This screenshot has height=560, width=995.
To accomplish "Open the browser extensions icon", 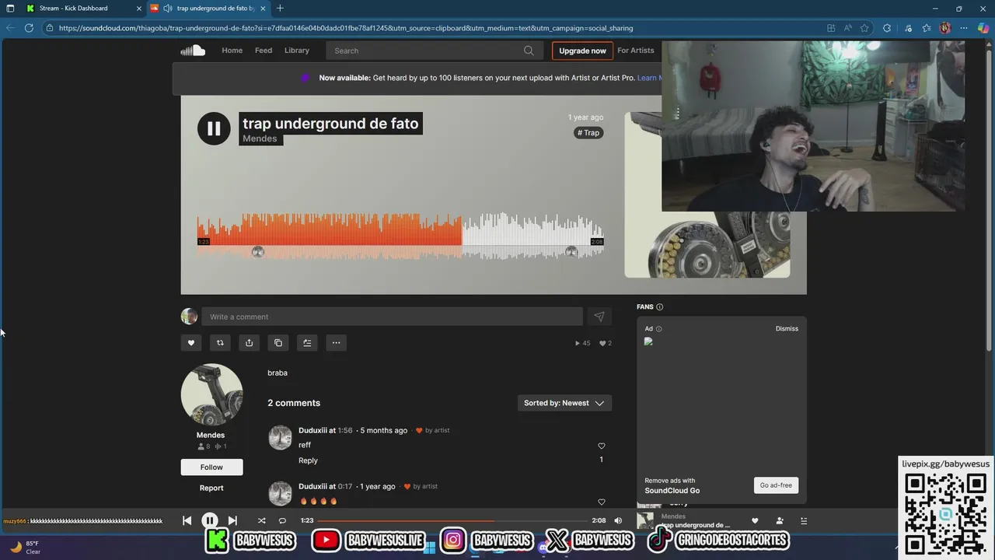I will (x=887, y=28).
